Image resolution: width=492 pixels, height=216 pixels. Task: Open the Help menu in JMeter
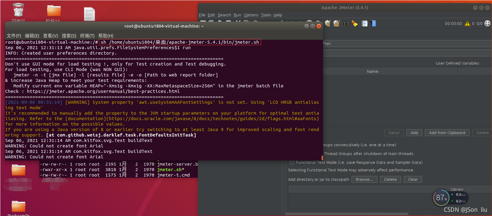point(278,15)
